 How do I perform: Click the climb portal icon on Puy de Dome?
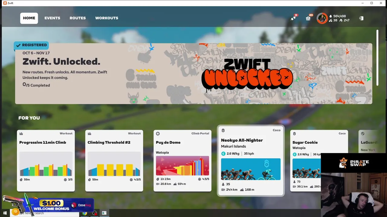coord(158,134)
